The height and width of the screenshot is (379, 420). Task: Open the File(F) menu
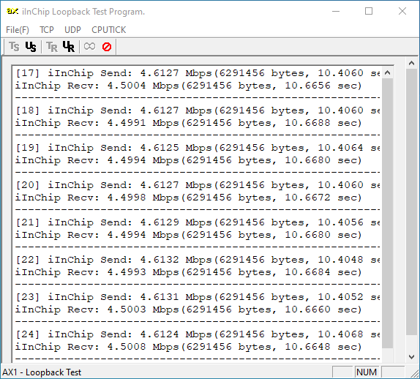point(18,30)
